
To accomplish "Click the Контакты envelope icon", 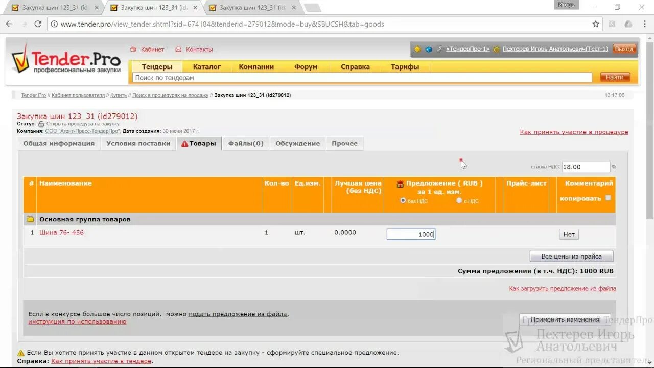I will tap(178, 50).
